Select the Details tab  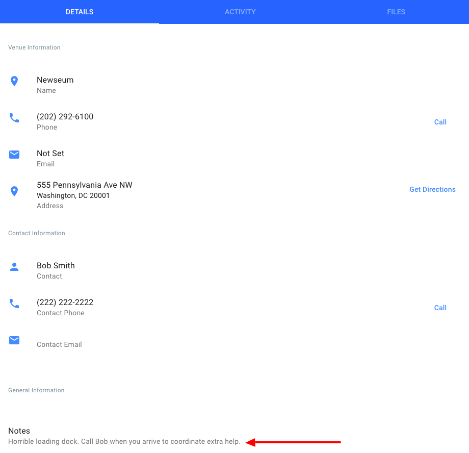click(80, 12)
